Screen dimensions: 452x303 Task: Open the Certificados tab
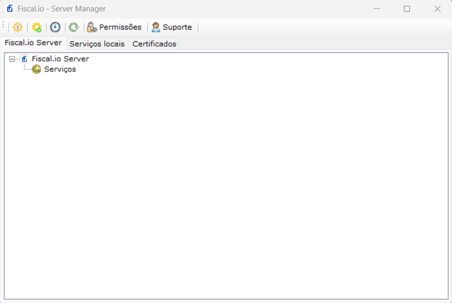[x=154, y=44]
